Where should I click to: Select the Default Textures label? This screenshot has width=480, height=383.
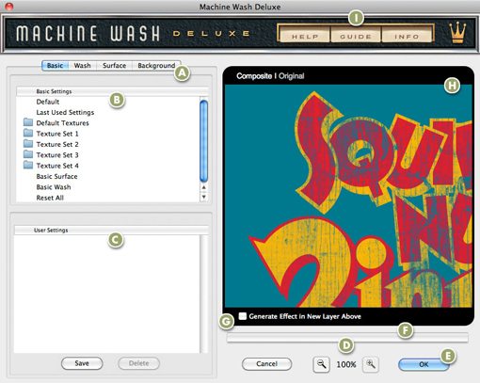coord(62,123)
